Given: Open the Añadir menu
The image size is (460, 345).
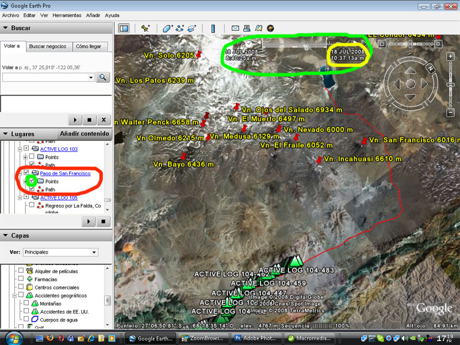Looking at the screenshot, I should point(93,16).
